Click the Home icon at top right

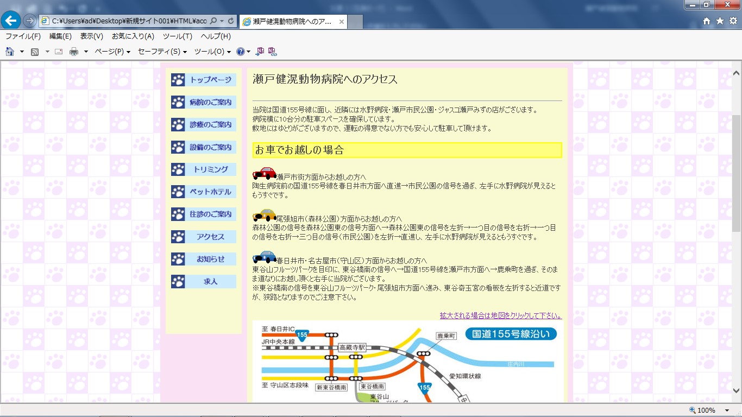(x=707, y=21)
